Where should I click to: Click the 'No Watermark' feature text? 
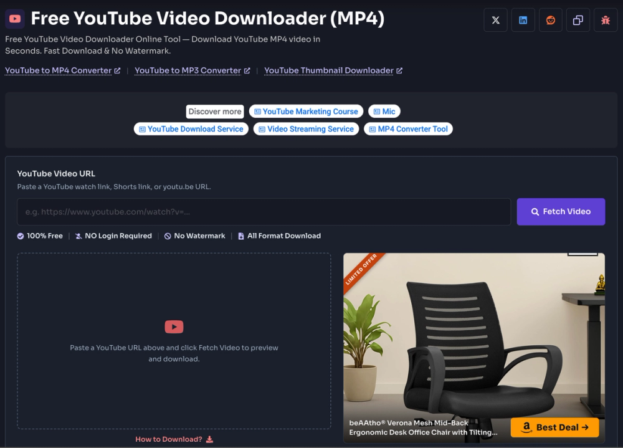coord(199,236)
